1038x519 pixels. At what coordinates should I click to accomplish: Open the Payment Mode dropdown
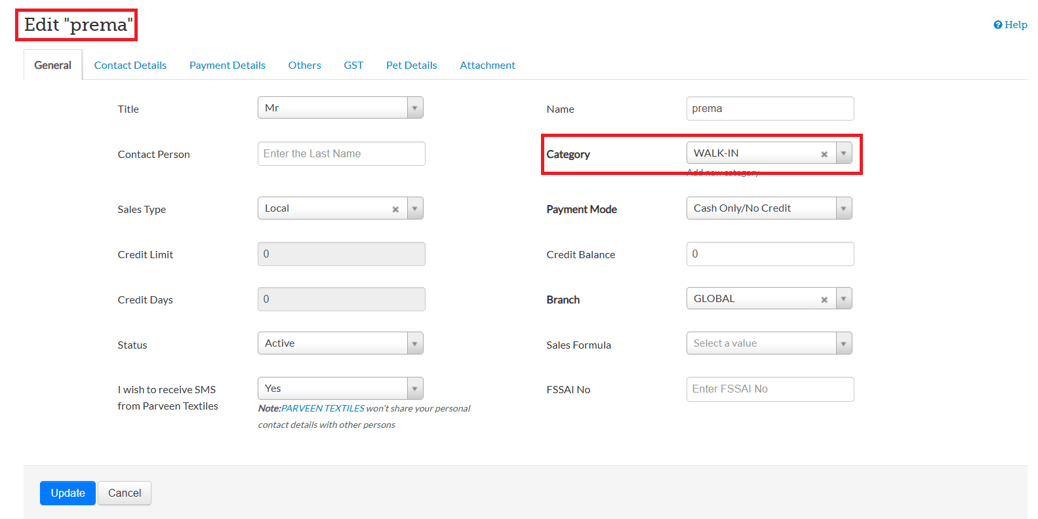pyautogui.click(x=844, y=208)
